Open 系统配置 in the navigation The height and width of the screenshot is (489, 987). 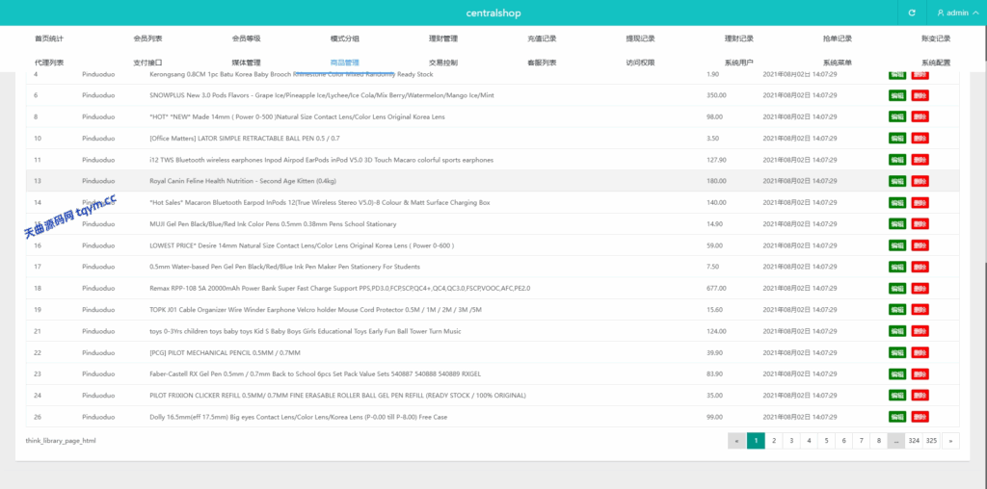point(935,63)
